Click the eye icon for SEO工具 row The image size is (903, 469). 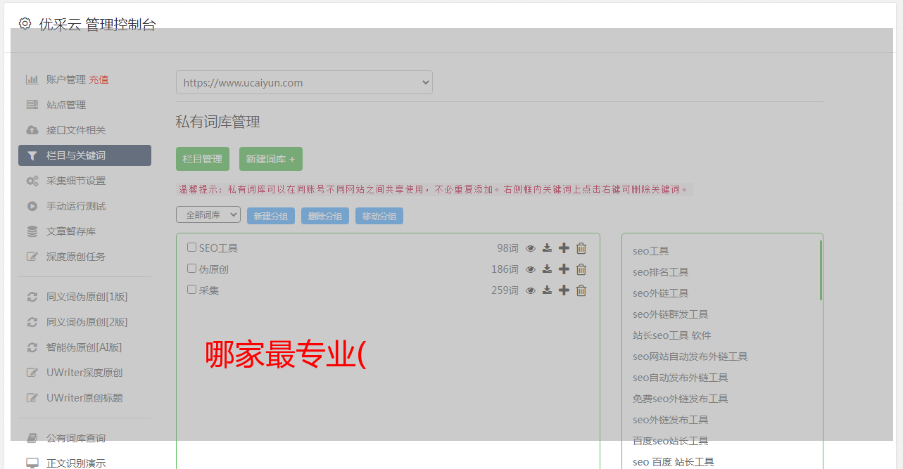[x=531, y=248]
